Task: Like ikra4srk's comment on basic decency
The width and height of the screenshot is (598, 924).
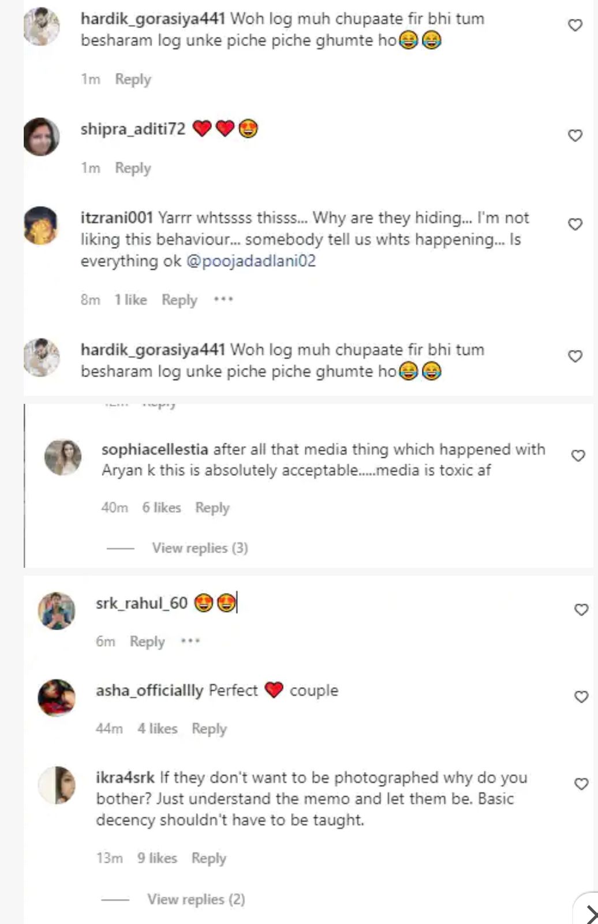Action: click(x=581, y=784)
